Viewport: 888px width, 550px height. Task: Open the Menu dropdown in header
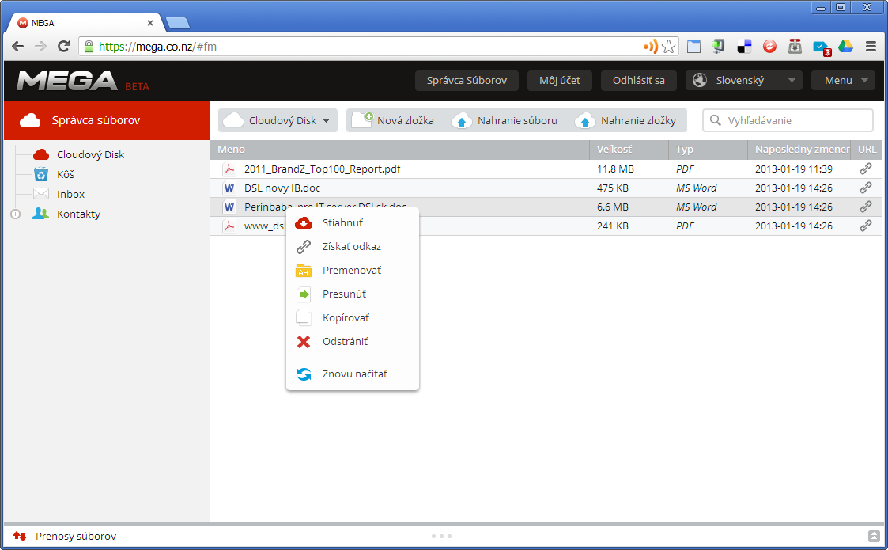(843, 81)
